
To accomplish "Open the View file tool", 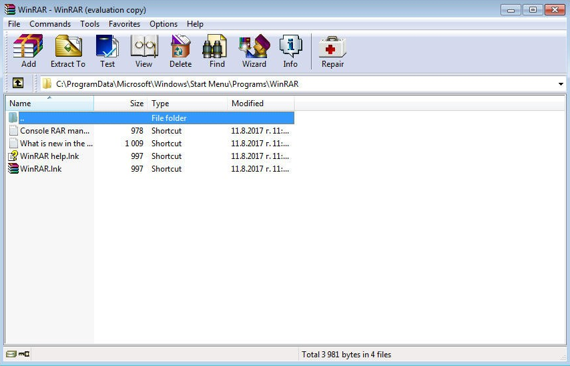I will pyautogui.click(x=144, y=46).
